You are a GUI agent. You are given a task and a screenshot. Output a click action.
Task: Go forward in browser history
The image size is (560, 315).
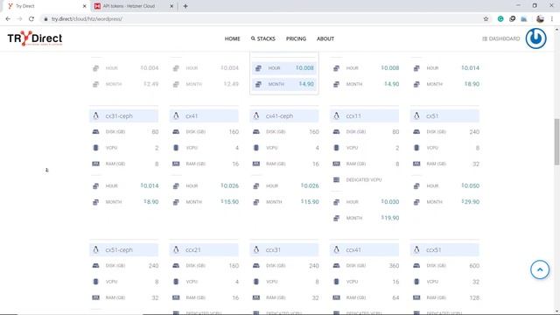pyautogui.click(x=19, y=19)
